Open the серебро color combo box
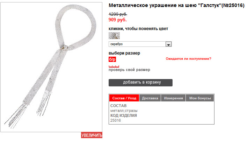The width and height of the screenshot is (248, 142). (x=140, y=44)
